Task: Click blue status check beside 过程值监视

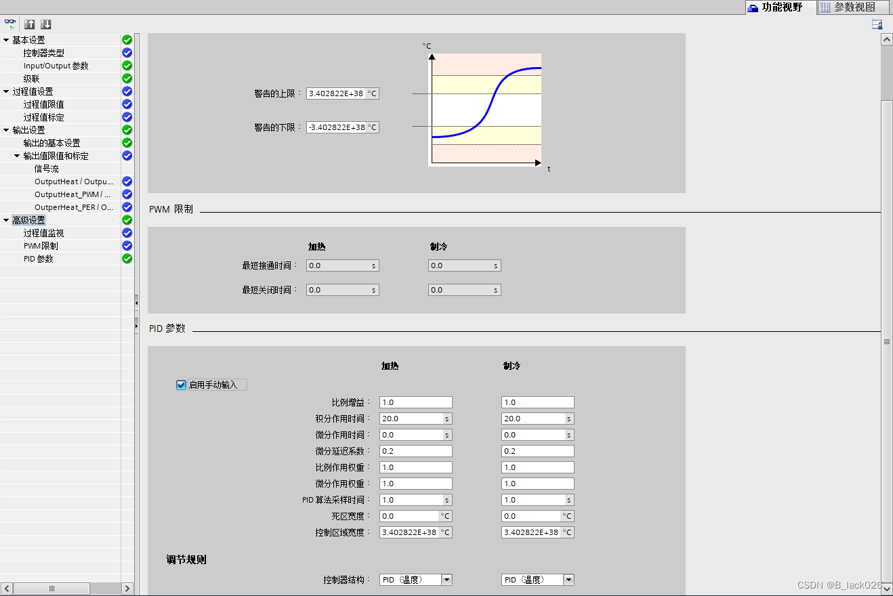Action: 127,233
